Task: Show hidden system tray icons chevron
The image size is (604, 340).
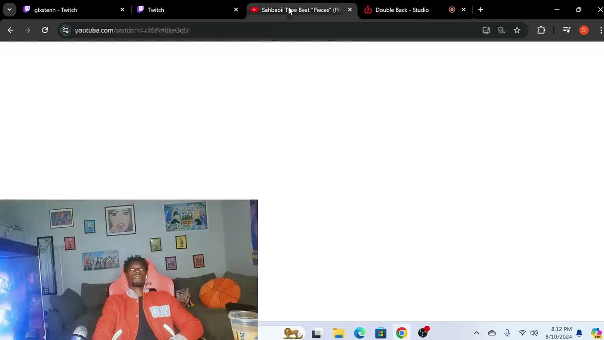Action: coord(476,333)
